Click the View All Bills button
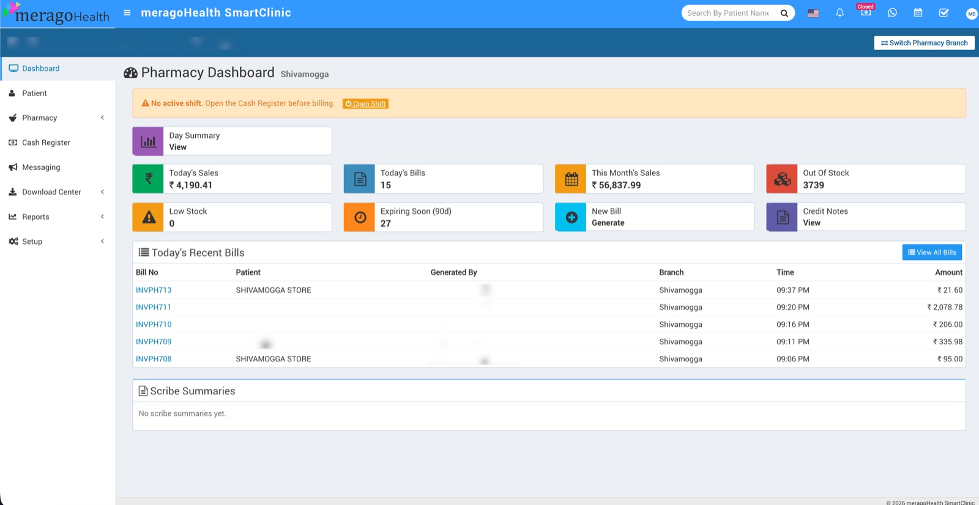The width and height of the screenshot is (979, 505). [x=932, y=253]
